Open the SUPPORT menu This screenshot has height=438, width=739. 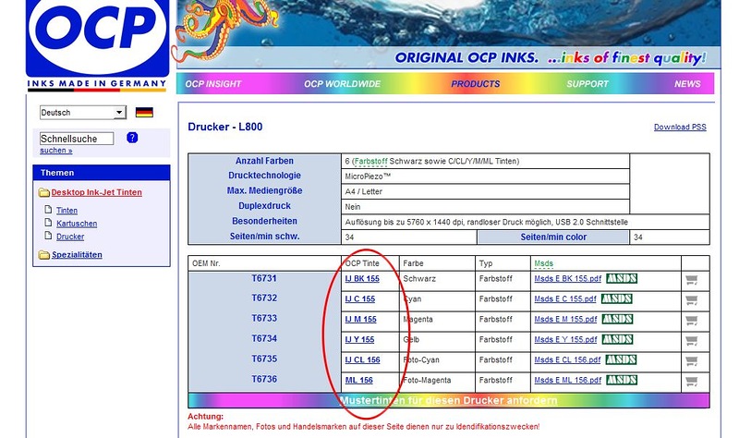point(588,84)
